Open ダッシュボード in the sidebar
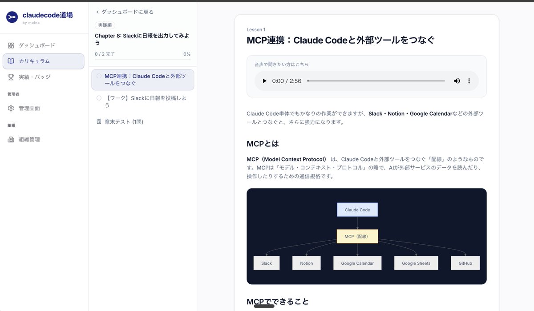Screen dimensions: 534x311 [x=43, y=45]
